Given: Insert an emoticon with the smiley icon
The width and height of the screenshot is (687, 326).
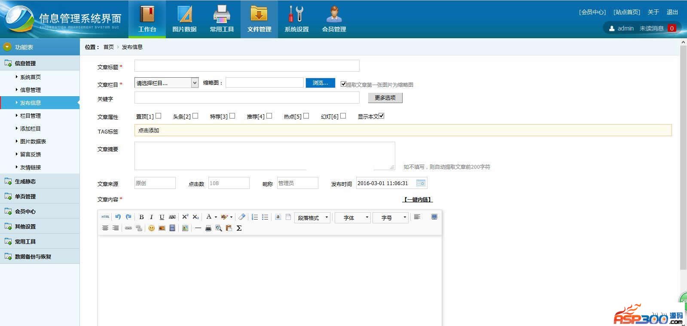Looking at the screenshot, I should point(151,229).
